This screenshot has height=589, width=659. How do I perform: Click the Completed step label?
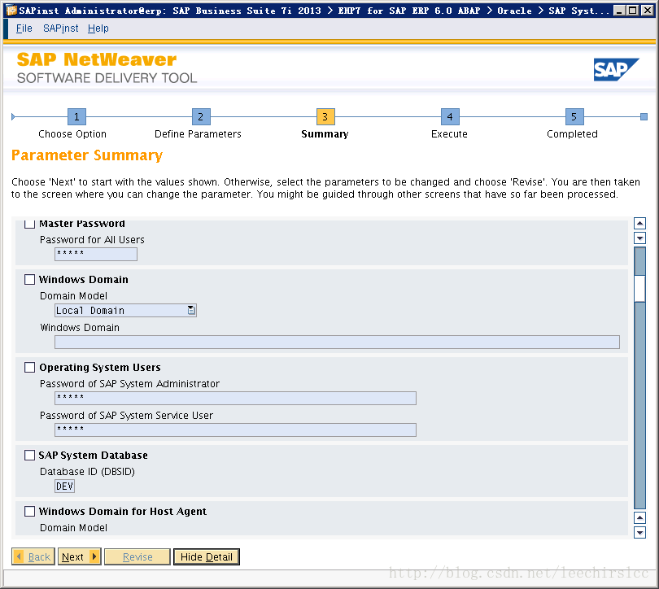572,134
